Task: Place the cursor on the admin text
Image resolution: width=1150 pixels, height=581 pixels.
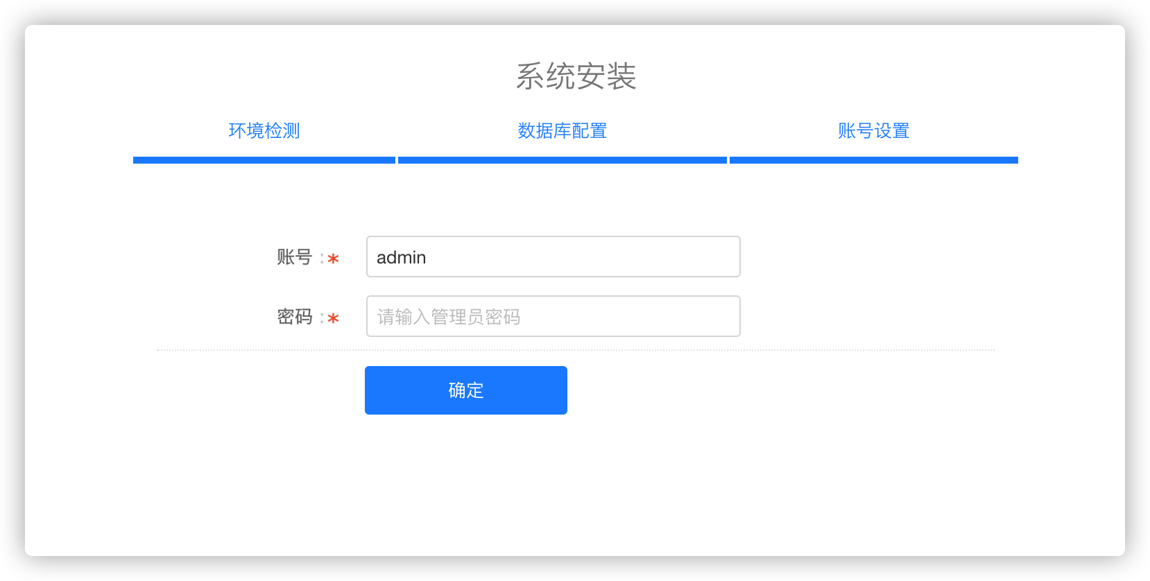Action: point(401,257)
